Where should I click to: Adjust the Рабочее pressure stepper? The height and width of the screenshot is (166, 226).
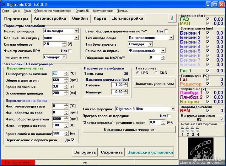click(126, 85)
